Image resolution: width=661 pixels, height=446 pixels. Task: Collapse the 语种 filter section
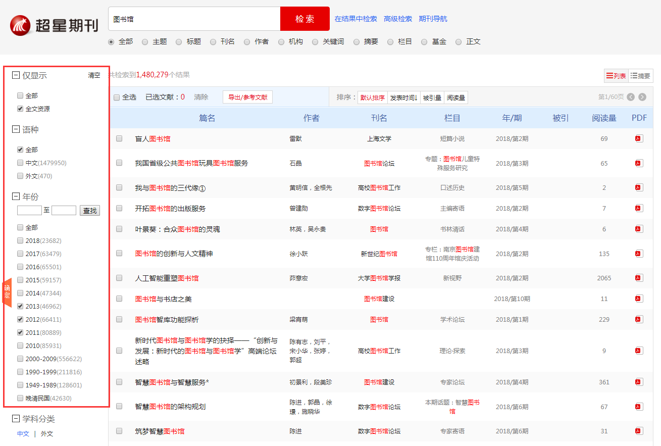15,130
